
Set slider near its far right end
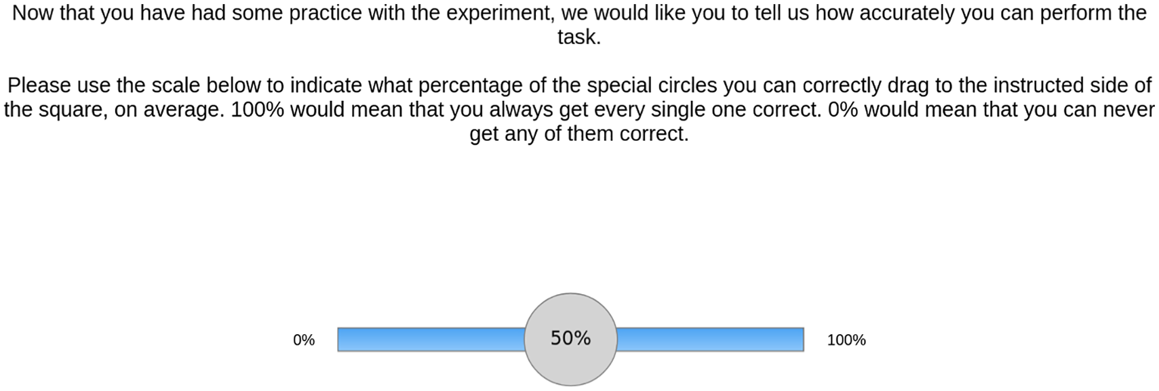(798, 339)
